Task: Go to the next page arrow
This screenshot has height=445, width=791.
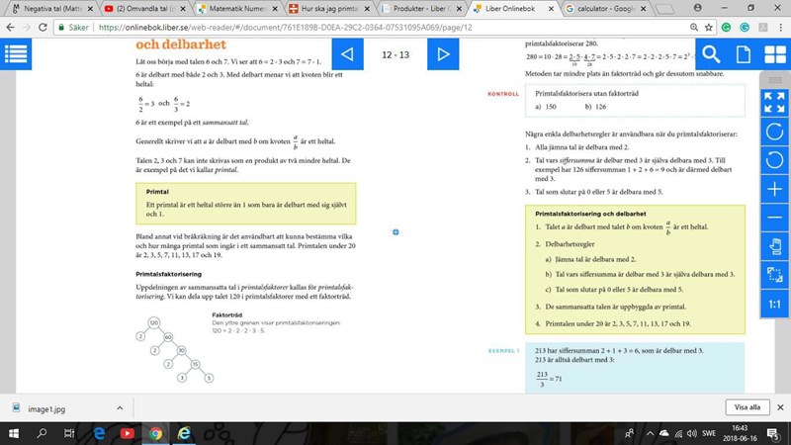Action: click(442, 54)
